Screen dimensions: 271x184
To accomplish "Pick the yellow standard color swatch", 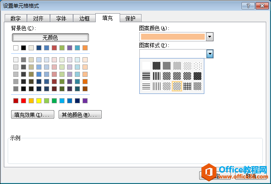I will click(x=39, y=101).
